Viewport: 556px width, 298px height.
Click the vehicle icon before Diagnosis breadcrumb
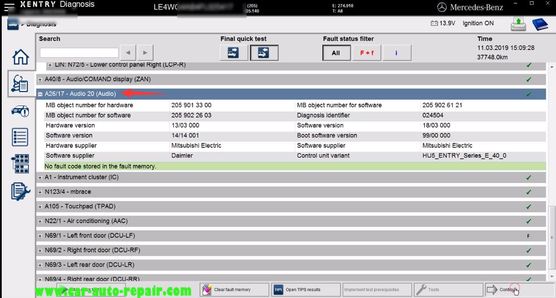[x=12, y=24]
